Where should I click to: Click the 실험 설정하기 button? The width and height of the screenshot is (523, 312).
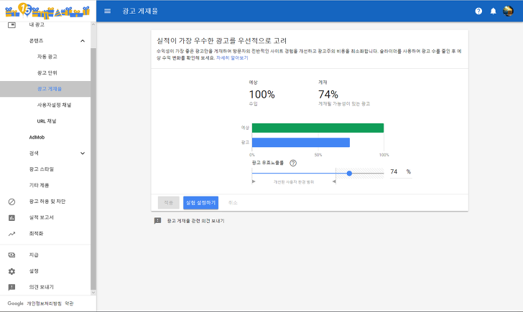(x=201, y=202)
